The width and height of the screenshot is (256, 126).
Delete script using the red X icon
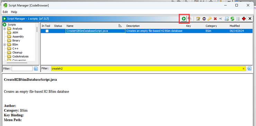pyautogui.click(x=215, y=19)
